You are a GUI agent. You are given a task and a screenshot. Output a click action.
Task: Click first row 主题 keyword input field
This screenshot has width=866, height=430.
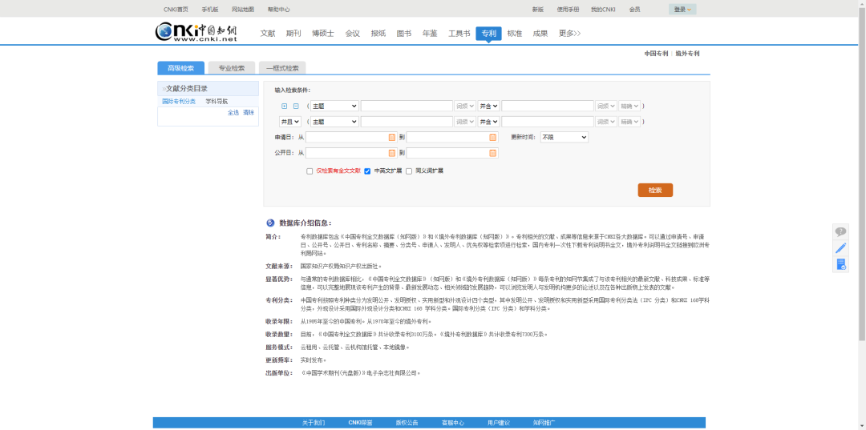pyautogui.click(x=407, y=106)
